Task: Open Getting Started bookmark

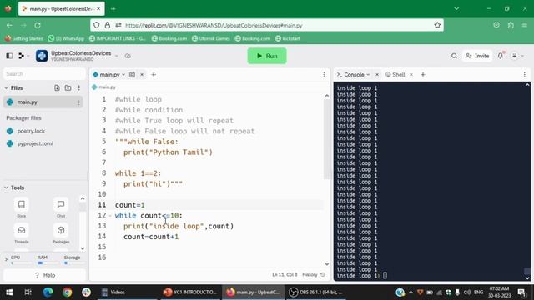Action: (x=24, y=38)
